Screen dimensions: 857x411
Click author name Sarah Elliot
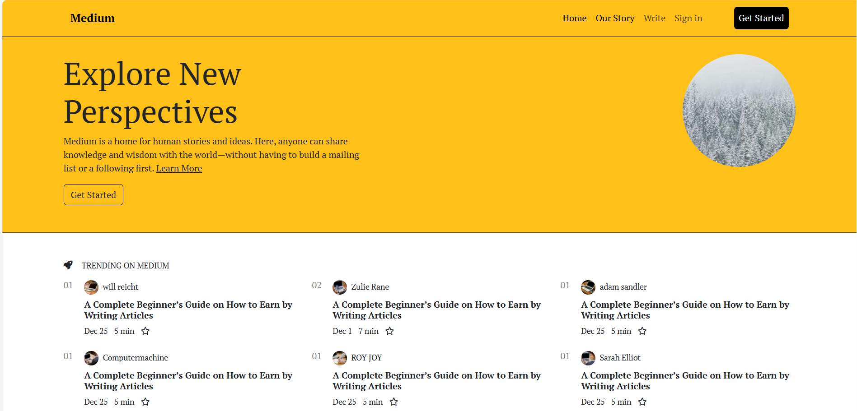620,358
